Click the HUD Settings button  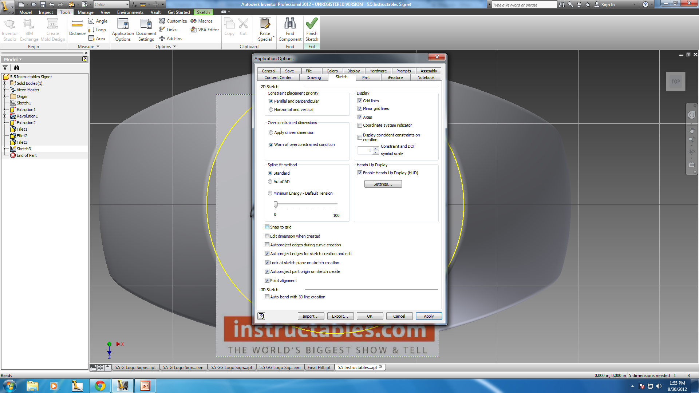pyautogui.click(x=383, y=184)
